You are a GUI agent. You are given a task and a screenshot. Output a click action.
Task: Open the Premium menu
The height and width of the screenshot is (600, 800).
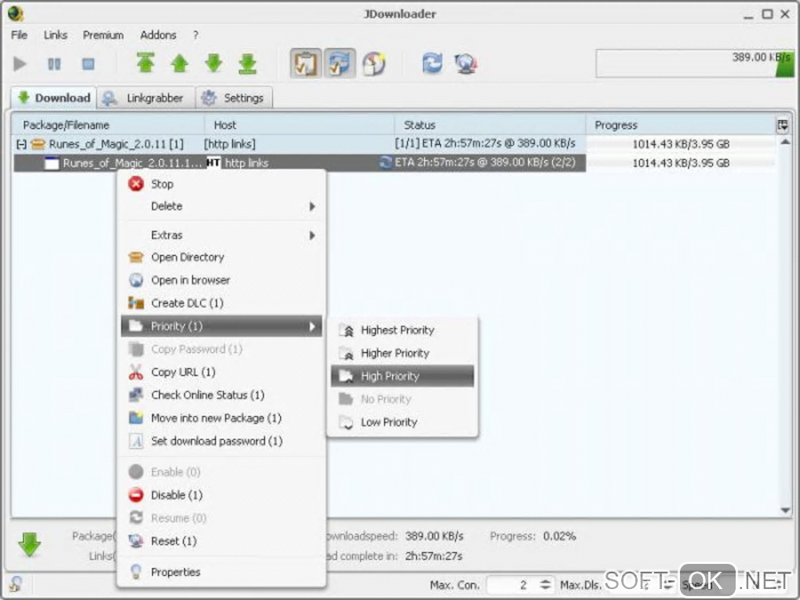[103, 35]
